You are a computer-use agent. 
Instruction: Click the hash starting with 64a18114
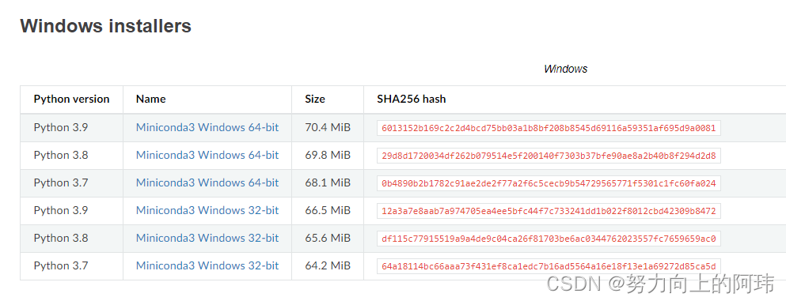(549, 266)
